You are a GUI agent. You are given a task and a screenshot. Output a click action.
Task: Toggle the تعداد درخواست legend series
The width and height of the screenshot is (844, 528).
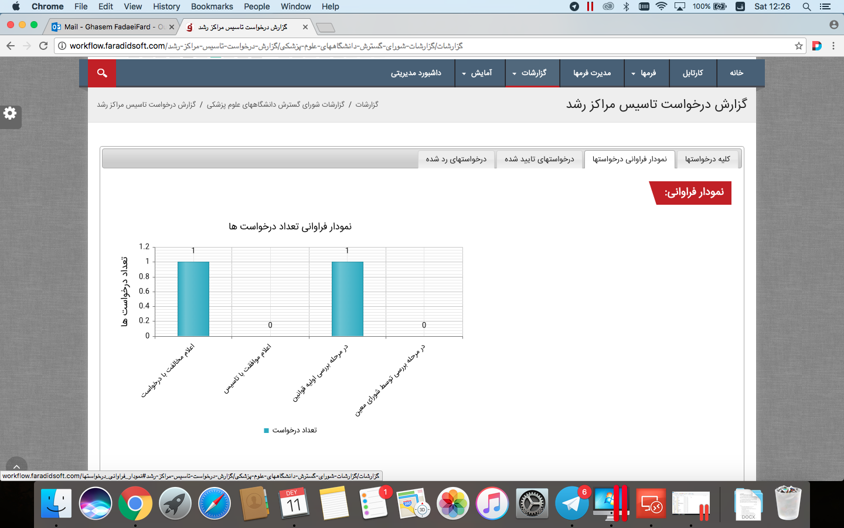[x=291, y=430]
